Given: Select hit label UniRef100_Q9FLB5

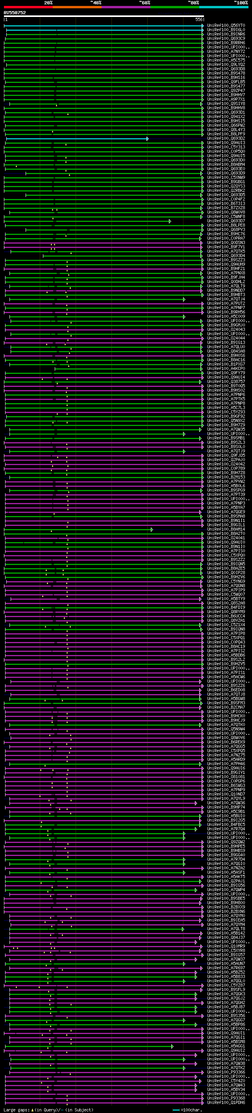Looking at the screenshot, I should click(x=226, y=82).
